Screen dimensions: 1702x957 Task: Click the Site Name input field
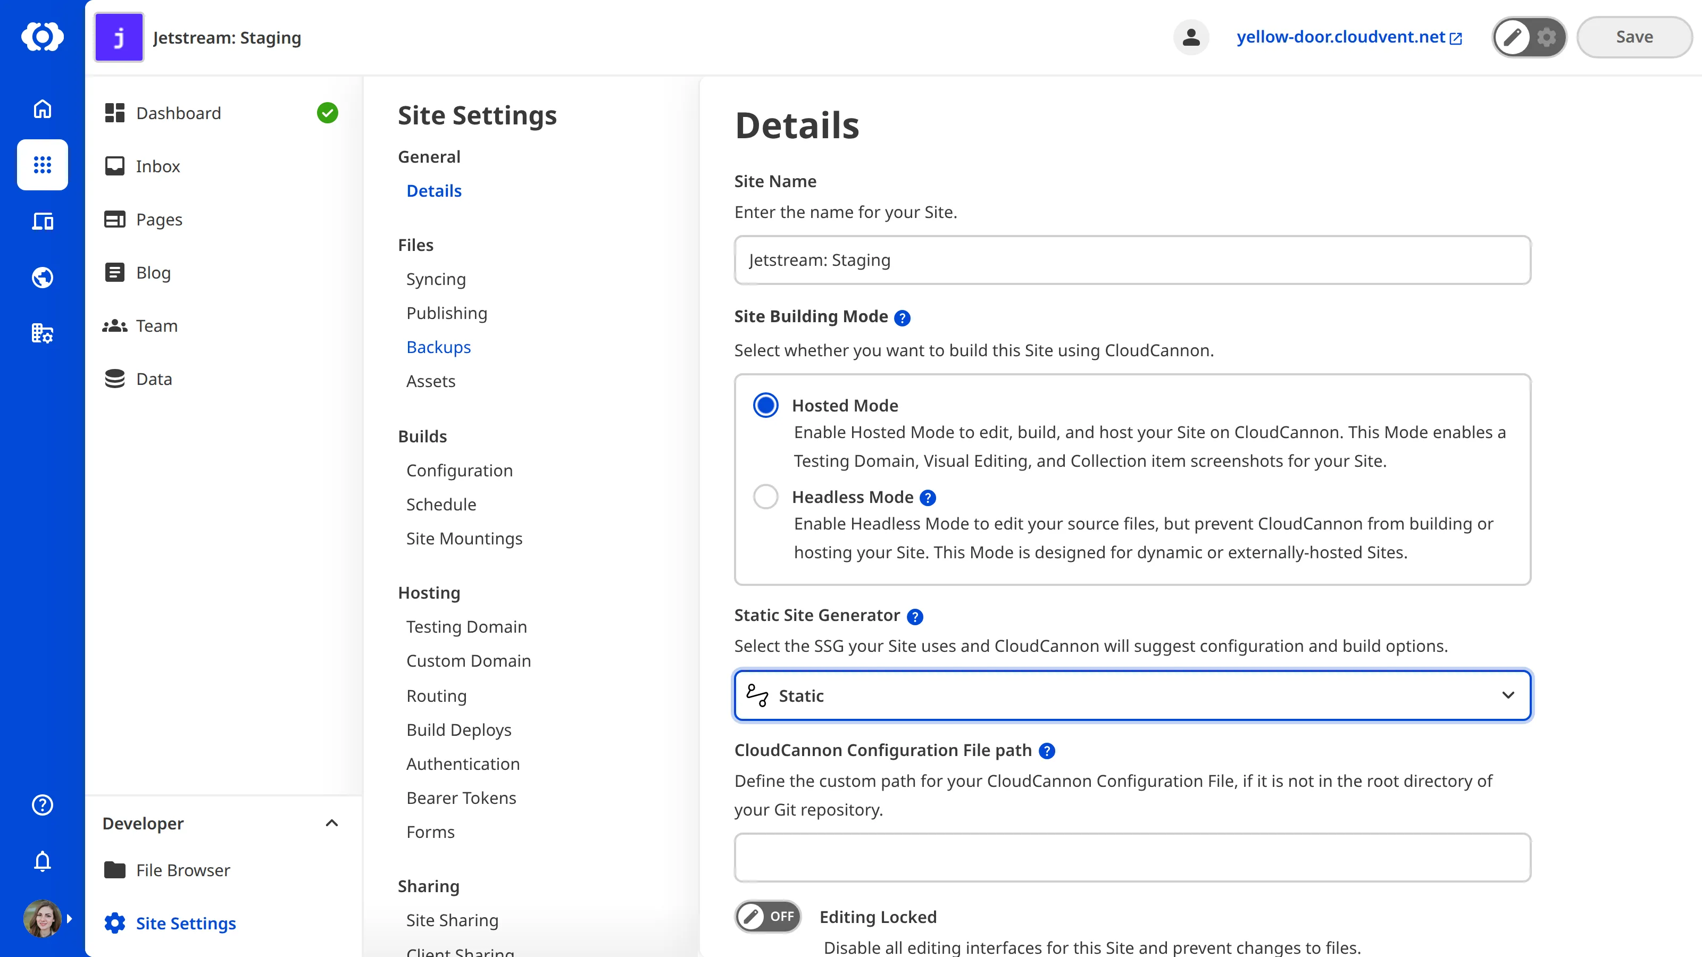pyautogui.click(x=1132, y=260)
